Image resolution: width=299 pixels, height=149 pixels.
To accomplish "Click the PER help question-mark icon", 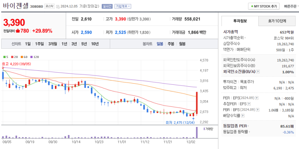I will 257,98.
